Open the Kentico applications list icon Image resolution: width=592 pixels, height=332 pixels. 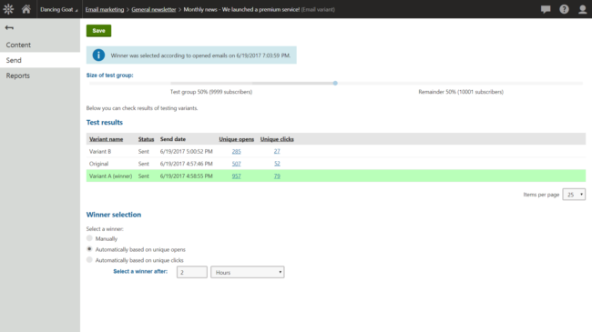[x=8, y=9]
